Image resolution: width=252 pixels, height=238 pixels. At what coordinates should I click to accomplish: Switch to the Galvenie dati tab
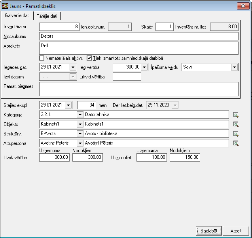click(x=17, y=15)
